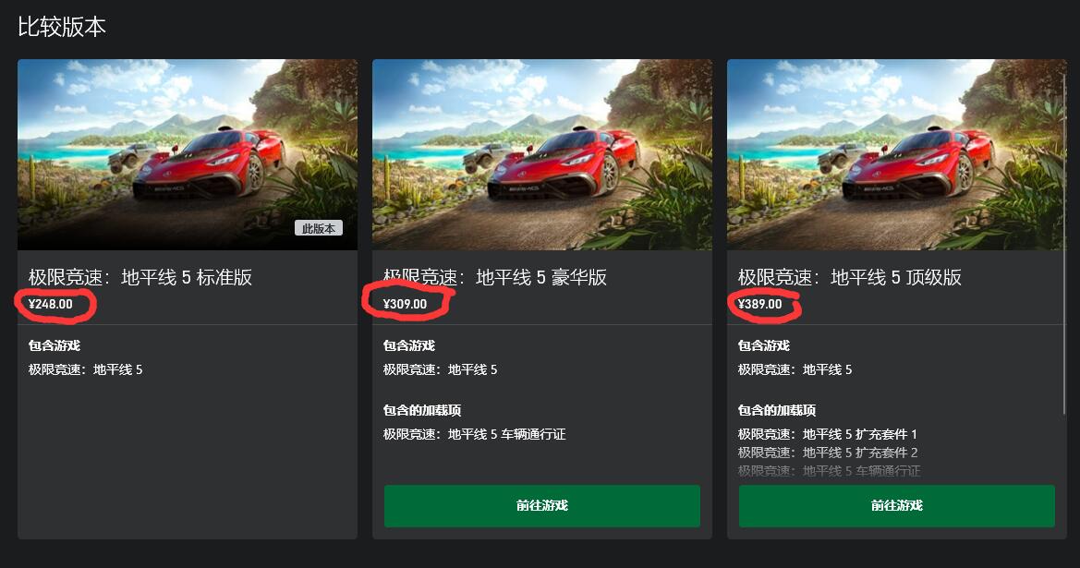1080x568 pixels.
Task: Click the ¥248.00 price label
Action: click(x=50, y=304)
